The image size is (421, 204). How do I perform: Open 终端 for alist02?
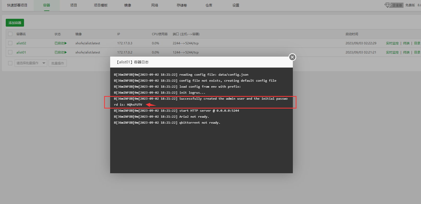point(406,43)
